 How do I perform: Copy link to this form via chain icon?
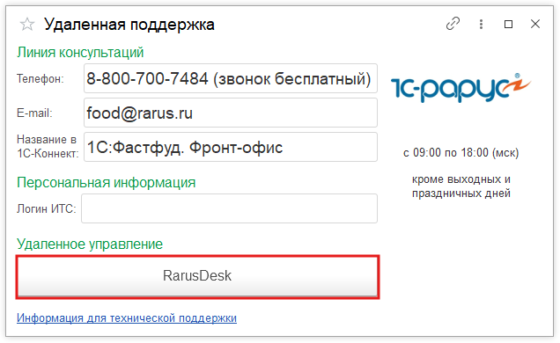(453, 24)
